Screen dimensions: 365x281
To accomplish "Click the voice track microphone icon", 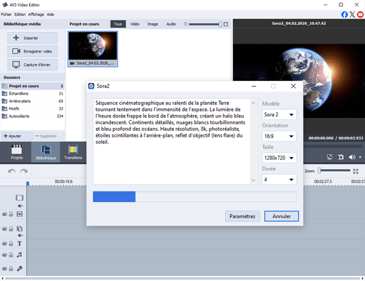I will click(19, 268).
